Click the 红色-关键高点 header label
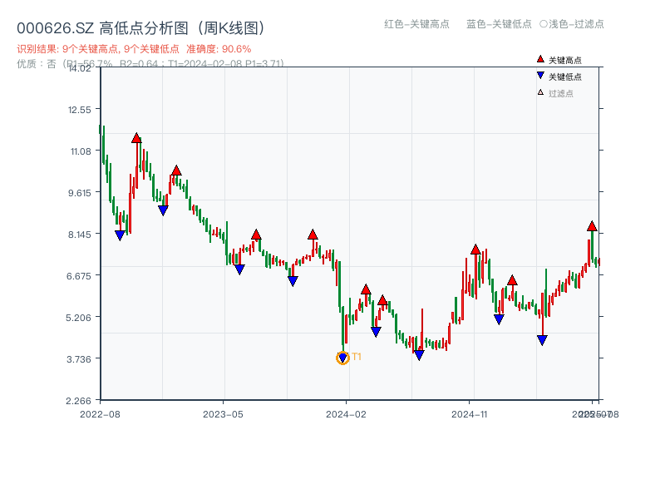665x499 pixels. click(416, 24)
